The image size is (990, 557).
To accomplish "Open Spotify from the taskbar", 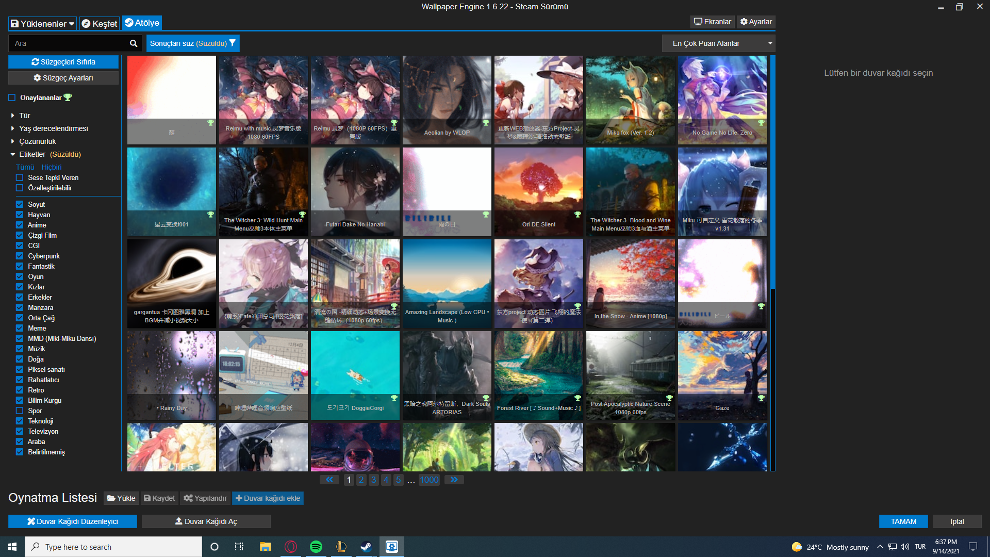I will pyautogui.click(x=316, y=547).
